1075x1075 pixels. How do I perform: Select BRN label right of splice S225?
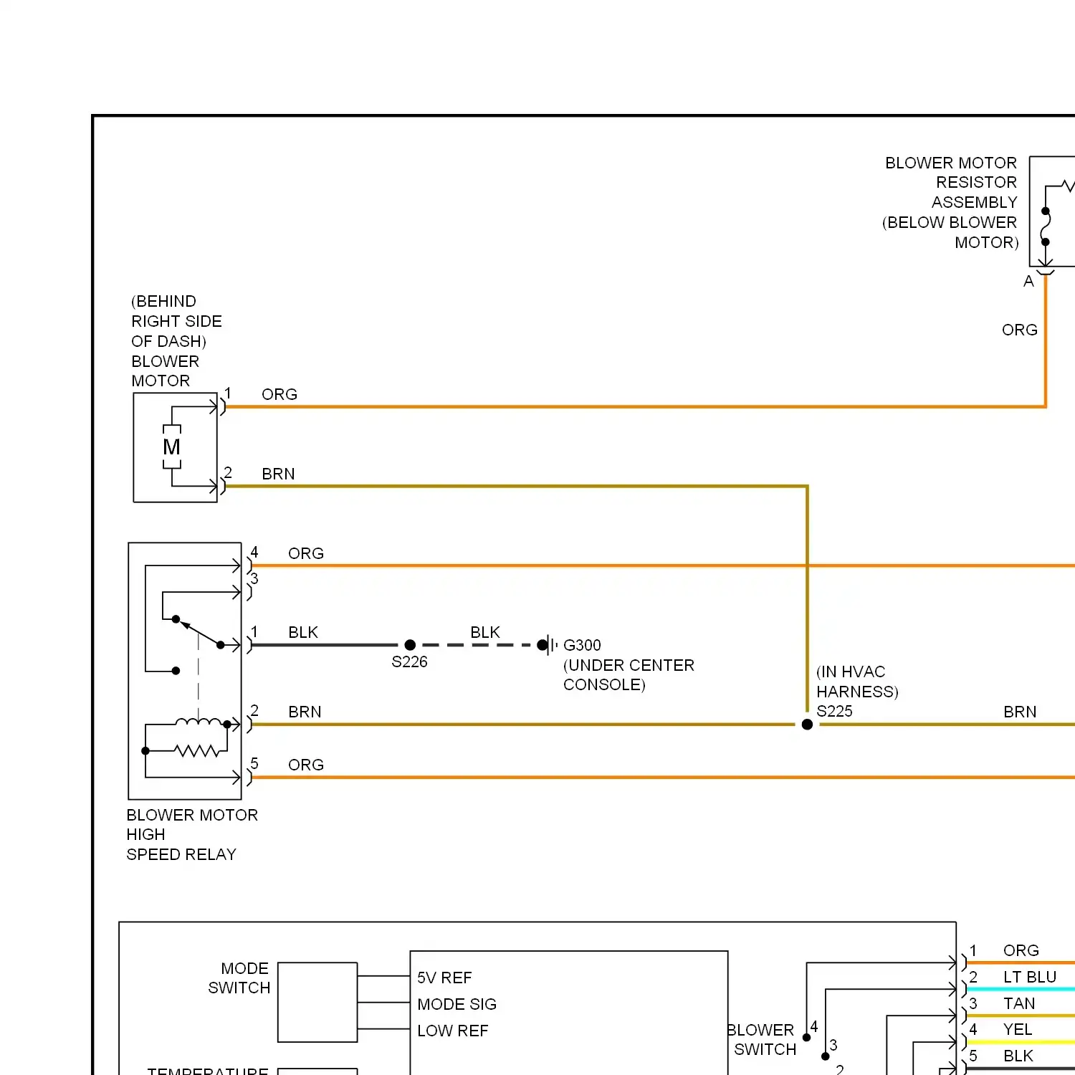[1020, 712]
